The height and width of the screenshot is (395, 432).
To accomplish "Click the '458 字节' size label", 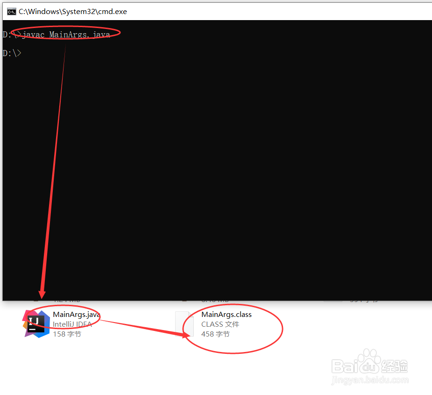I will point(215,334).
